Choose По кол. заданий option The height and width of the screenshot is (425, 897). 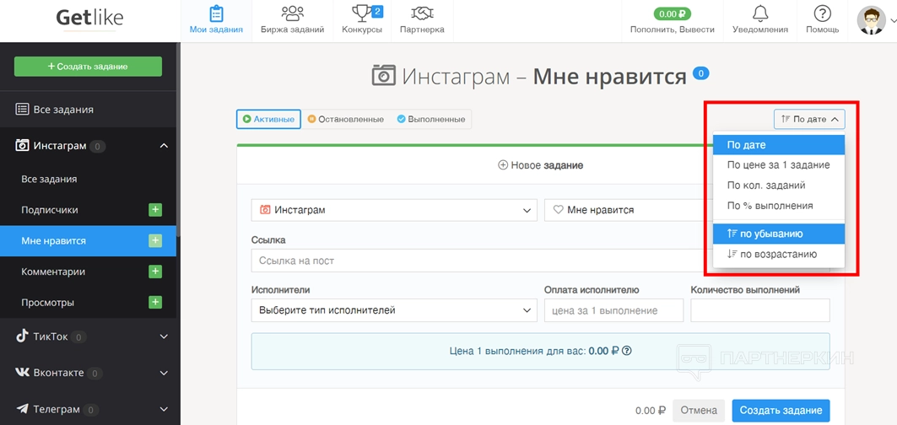(x=779, y=186)
